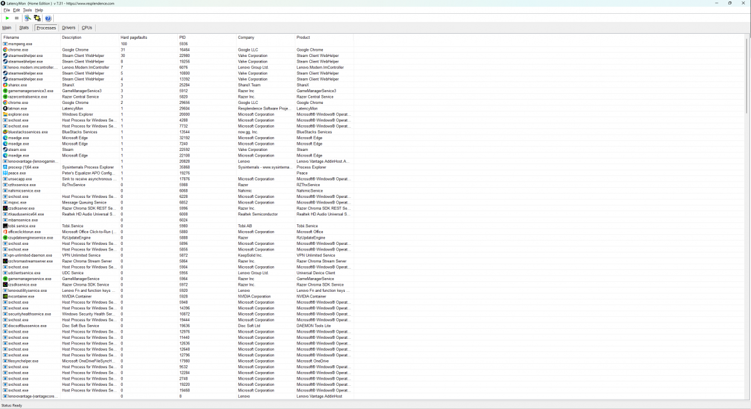Click the PID value 35868

(185, 167)
